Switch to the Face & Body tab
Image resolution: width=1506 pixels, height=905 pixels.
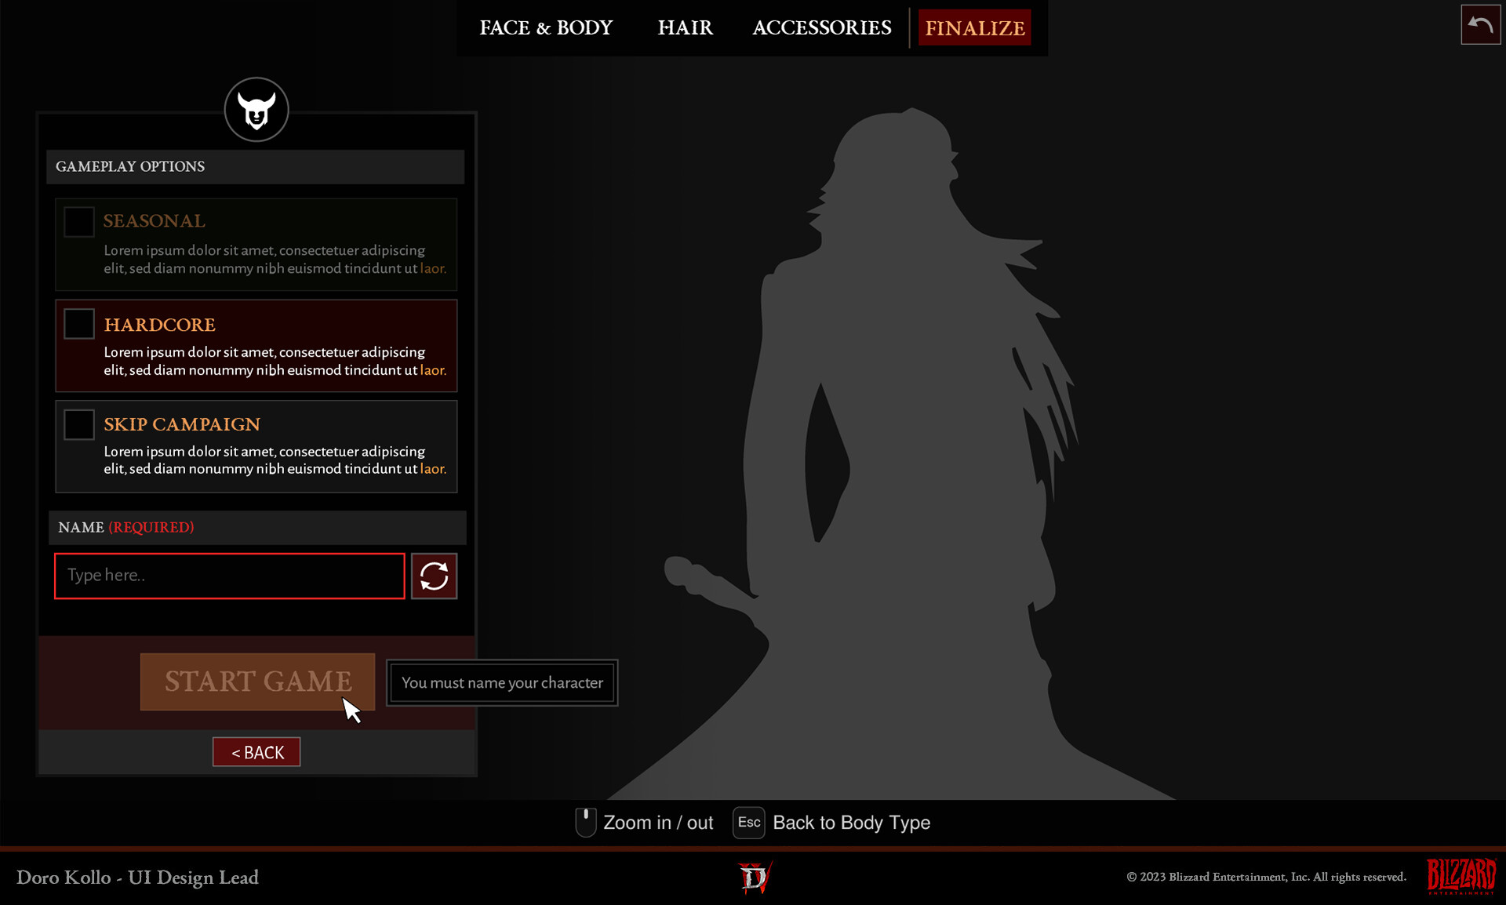pos(546,27)
